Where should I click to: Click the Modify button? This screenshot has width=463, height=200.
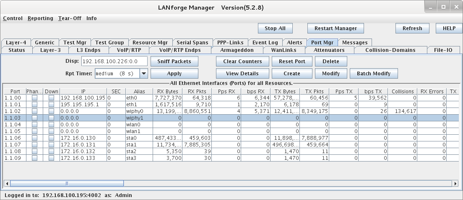coord(331,74)
